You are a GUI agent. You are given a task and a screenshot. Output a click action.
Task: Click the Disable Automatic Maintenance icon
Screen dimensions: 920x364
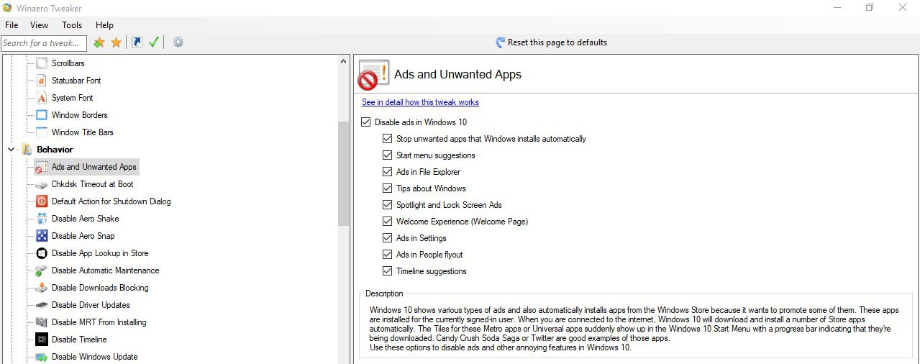[x=41, y=270]
